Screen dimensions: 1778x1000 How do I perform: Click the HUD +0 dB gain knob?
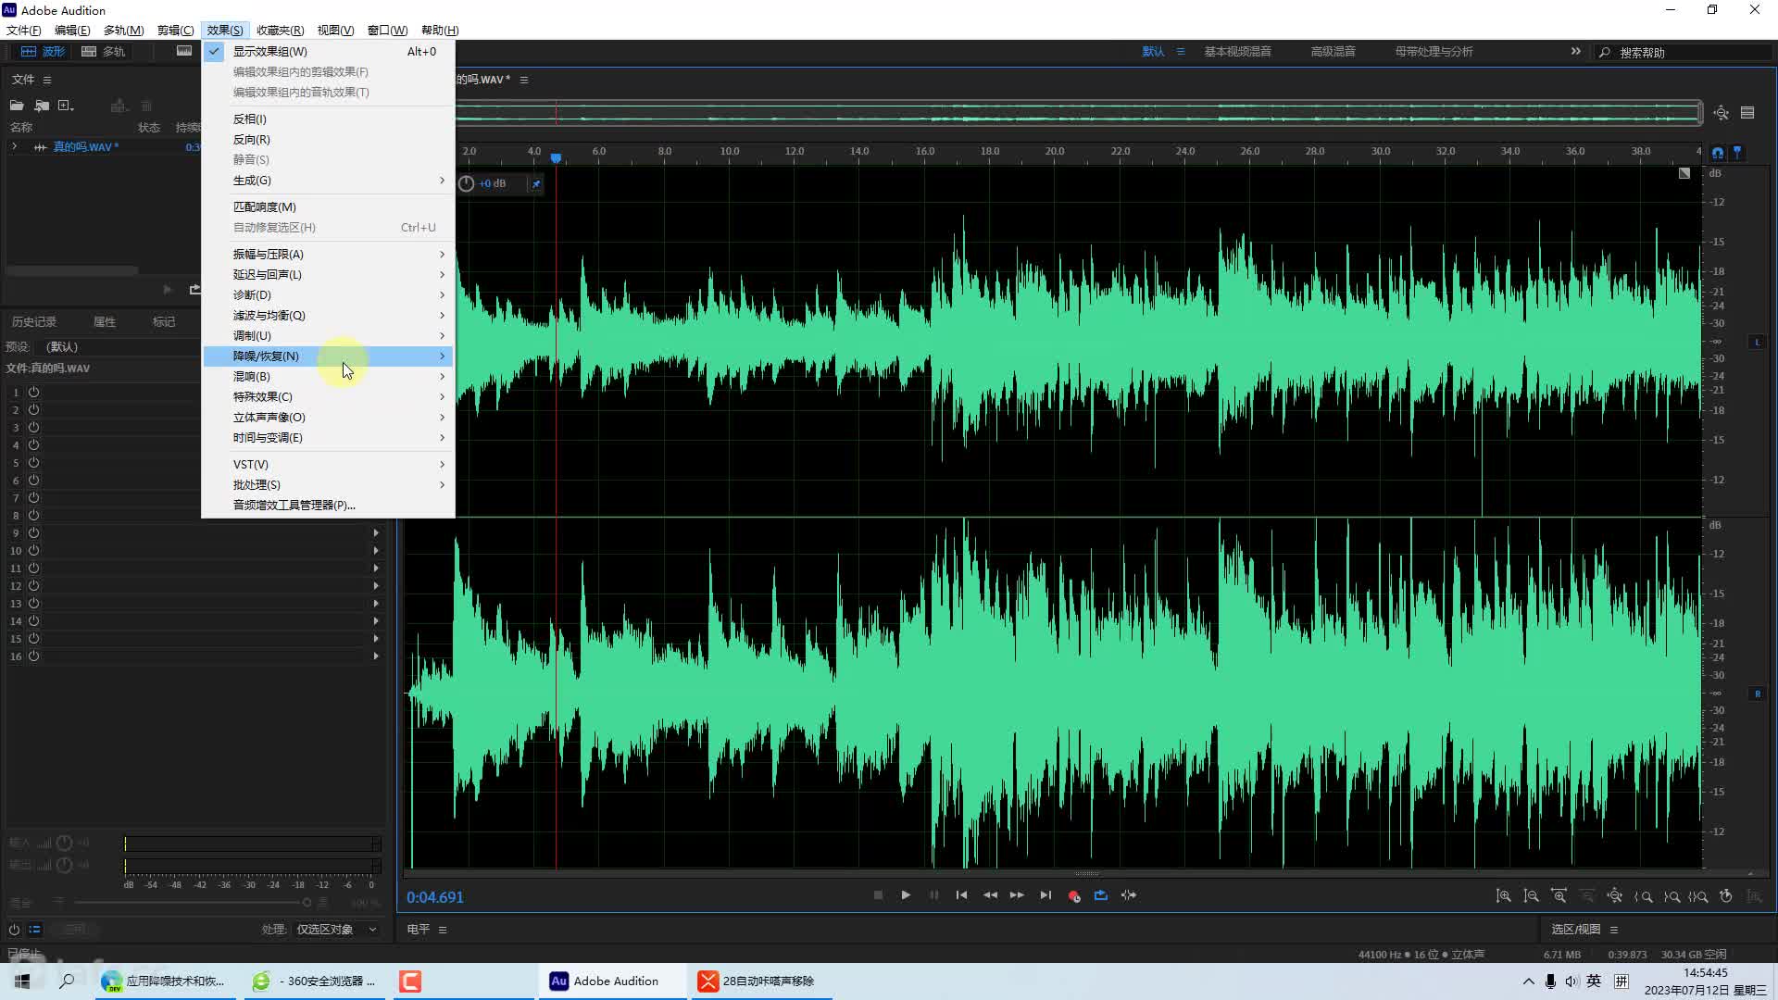(467, 183)
